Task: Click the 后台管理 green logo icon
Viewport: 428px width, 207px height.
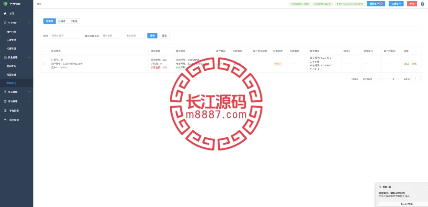Action: 5,4
